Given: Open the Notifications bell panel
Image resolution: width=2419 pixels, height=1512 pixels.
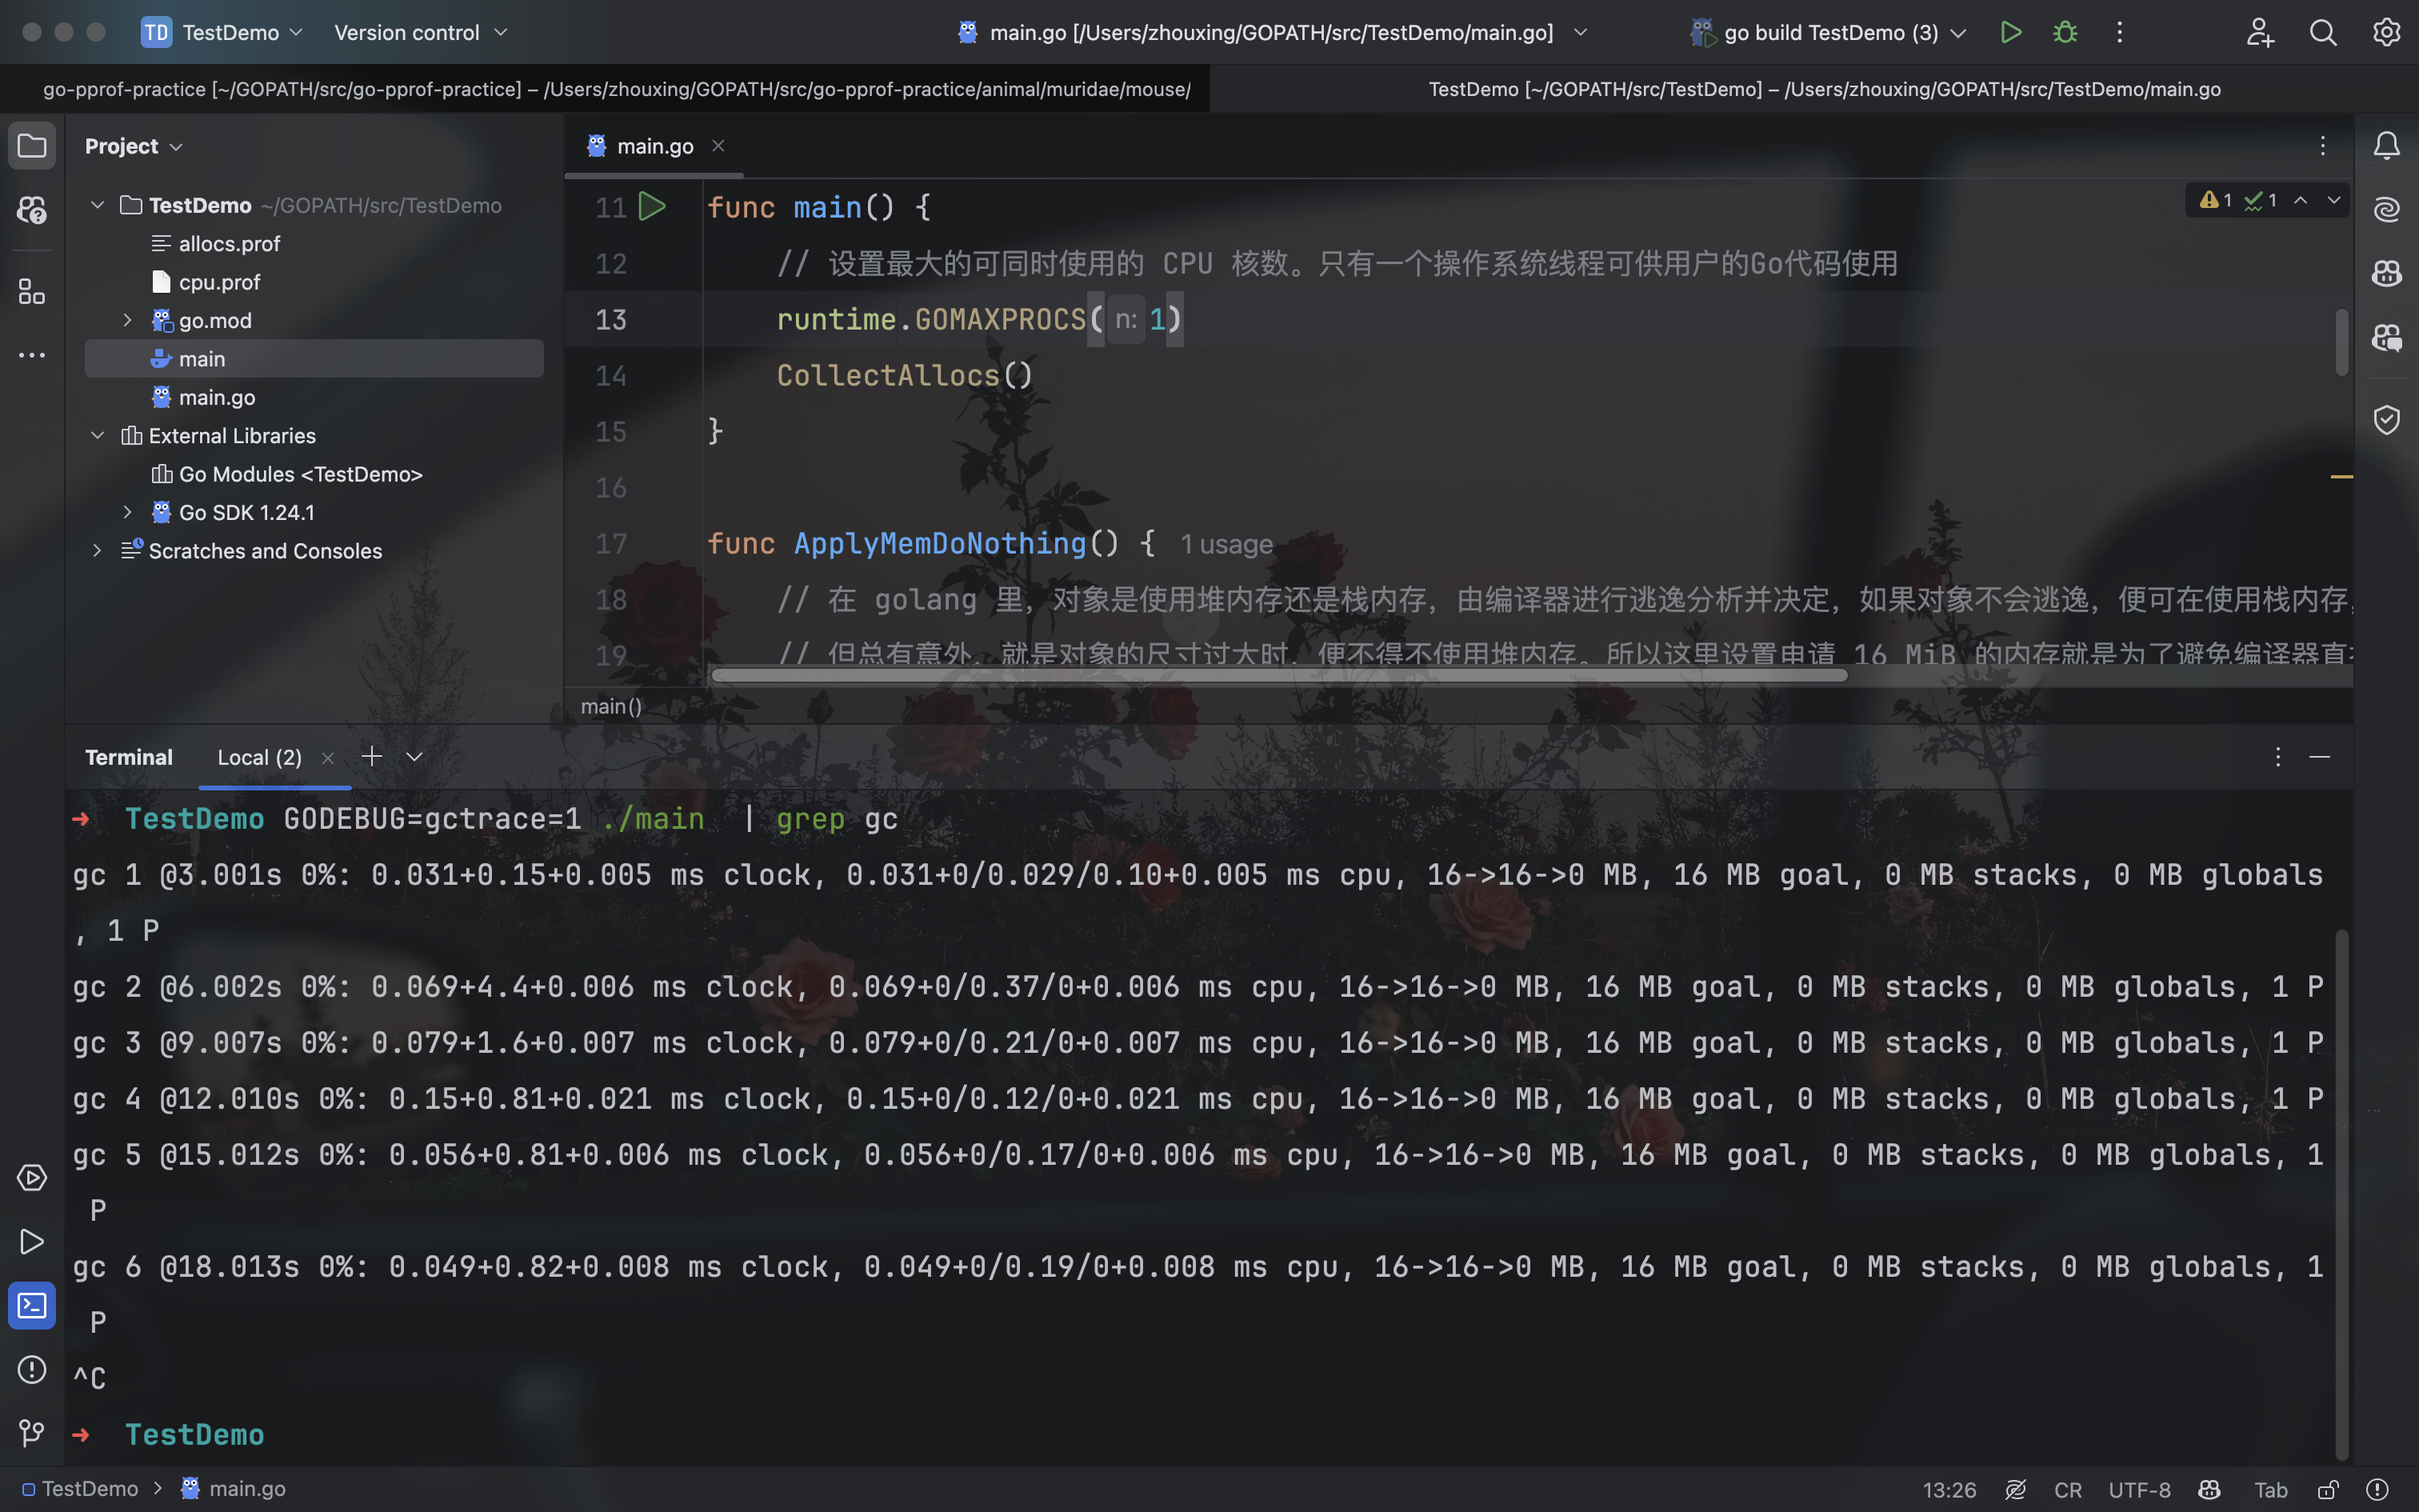Looking at the screenshot, I should click(x=2387, y=146).
